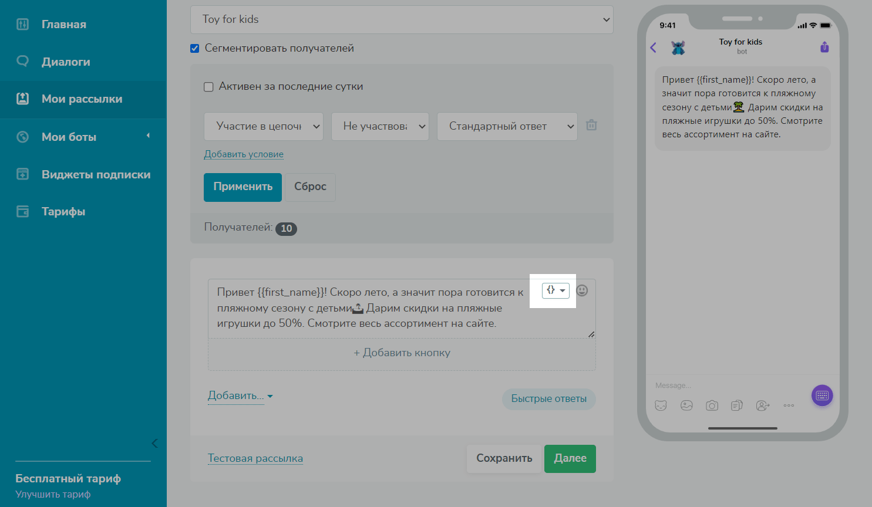Enable Активен за последние сутки checkbox
This screenshot has height=507, width=872.
(208, 87)
